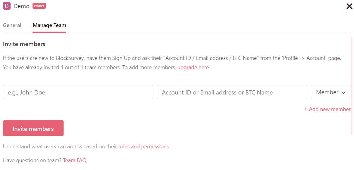Click the Demo workspace name
Image resolution: width=354 pixels, height=170 pixels.
coord(21,6)
